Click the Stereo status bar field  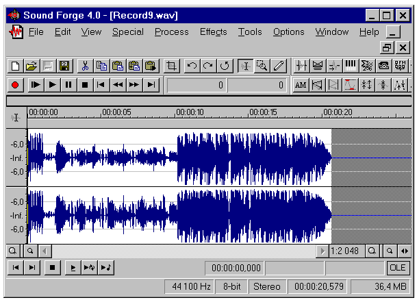(267, 286)
